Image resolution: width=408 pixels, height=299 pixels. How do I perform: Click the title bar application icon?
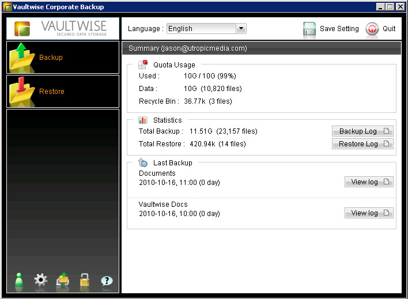click(7, 7)
